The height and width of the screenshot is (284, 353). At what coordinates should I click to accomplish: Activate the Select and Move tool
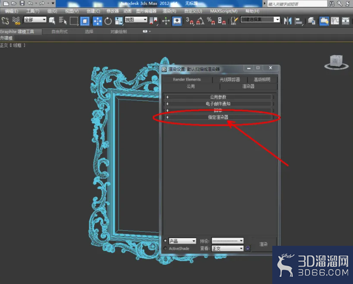(x=97, y=21)
